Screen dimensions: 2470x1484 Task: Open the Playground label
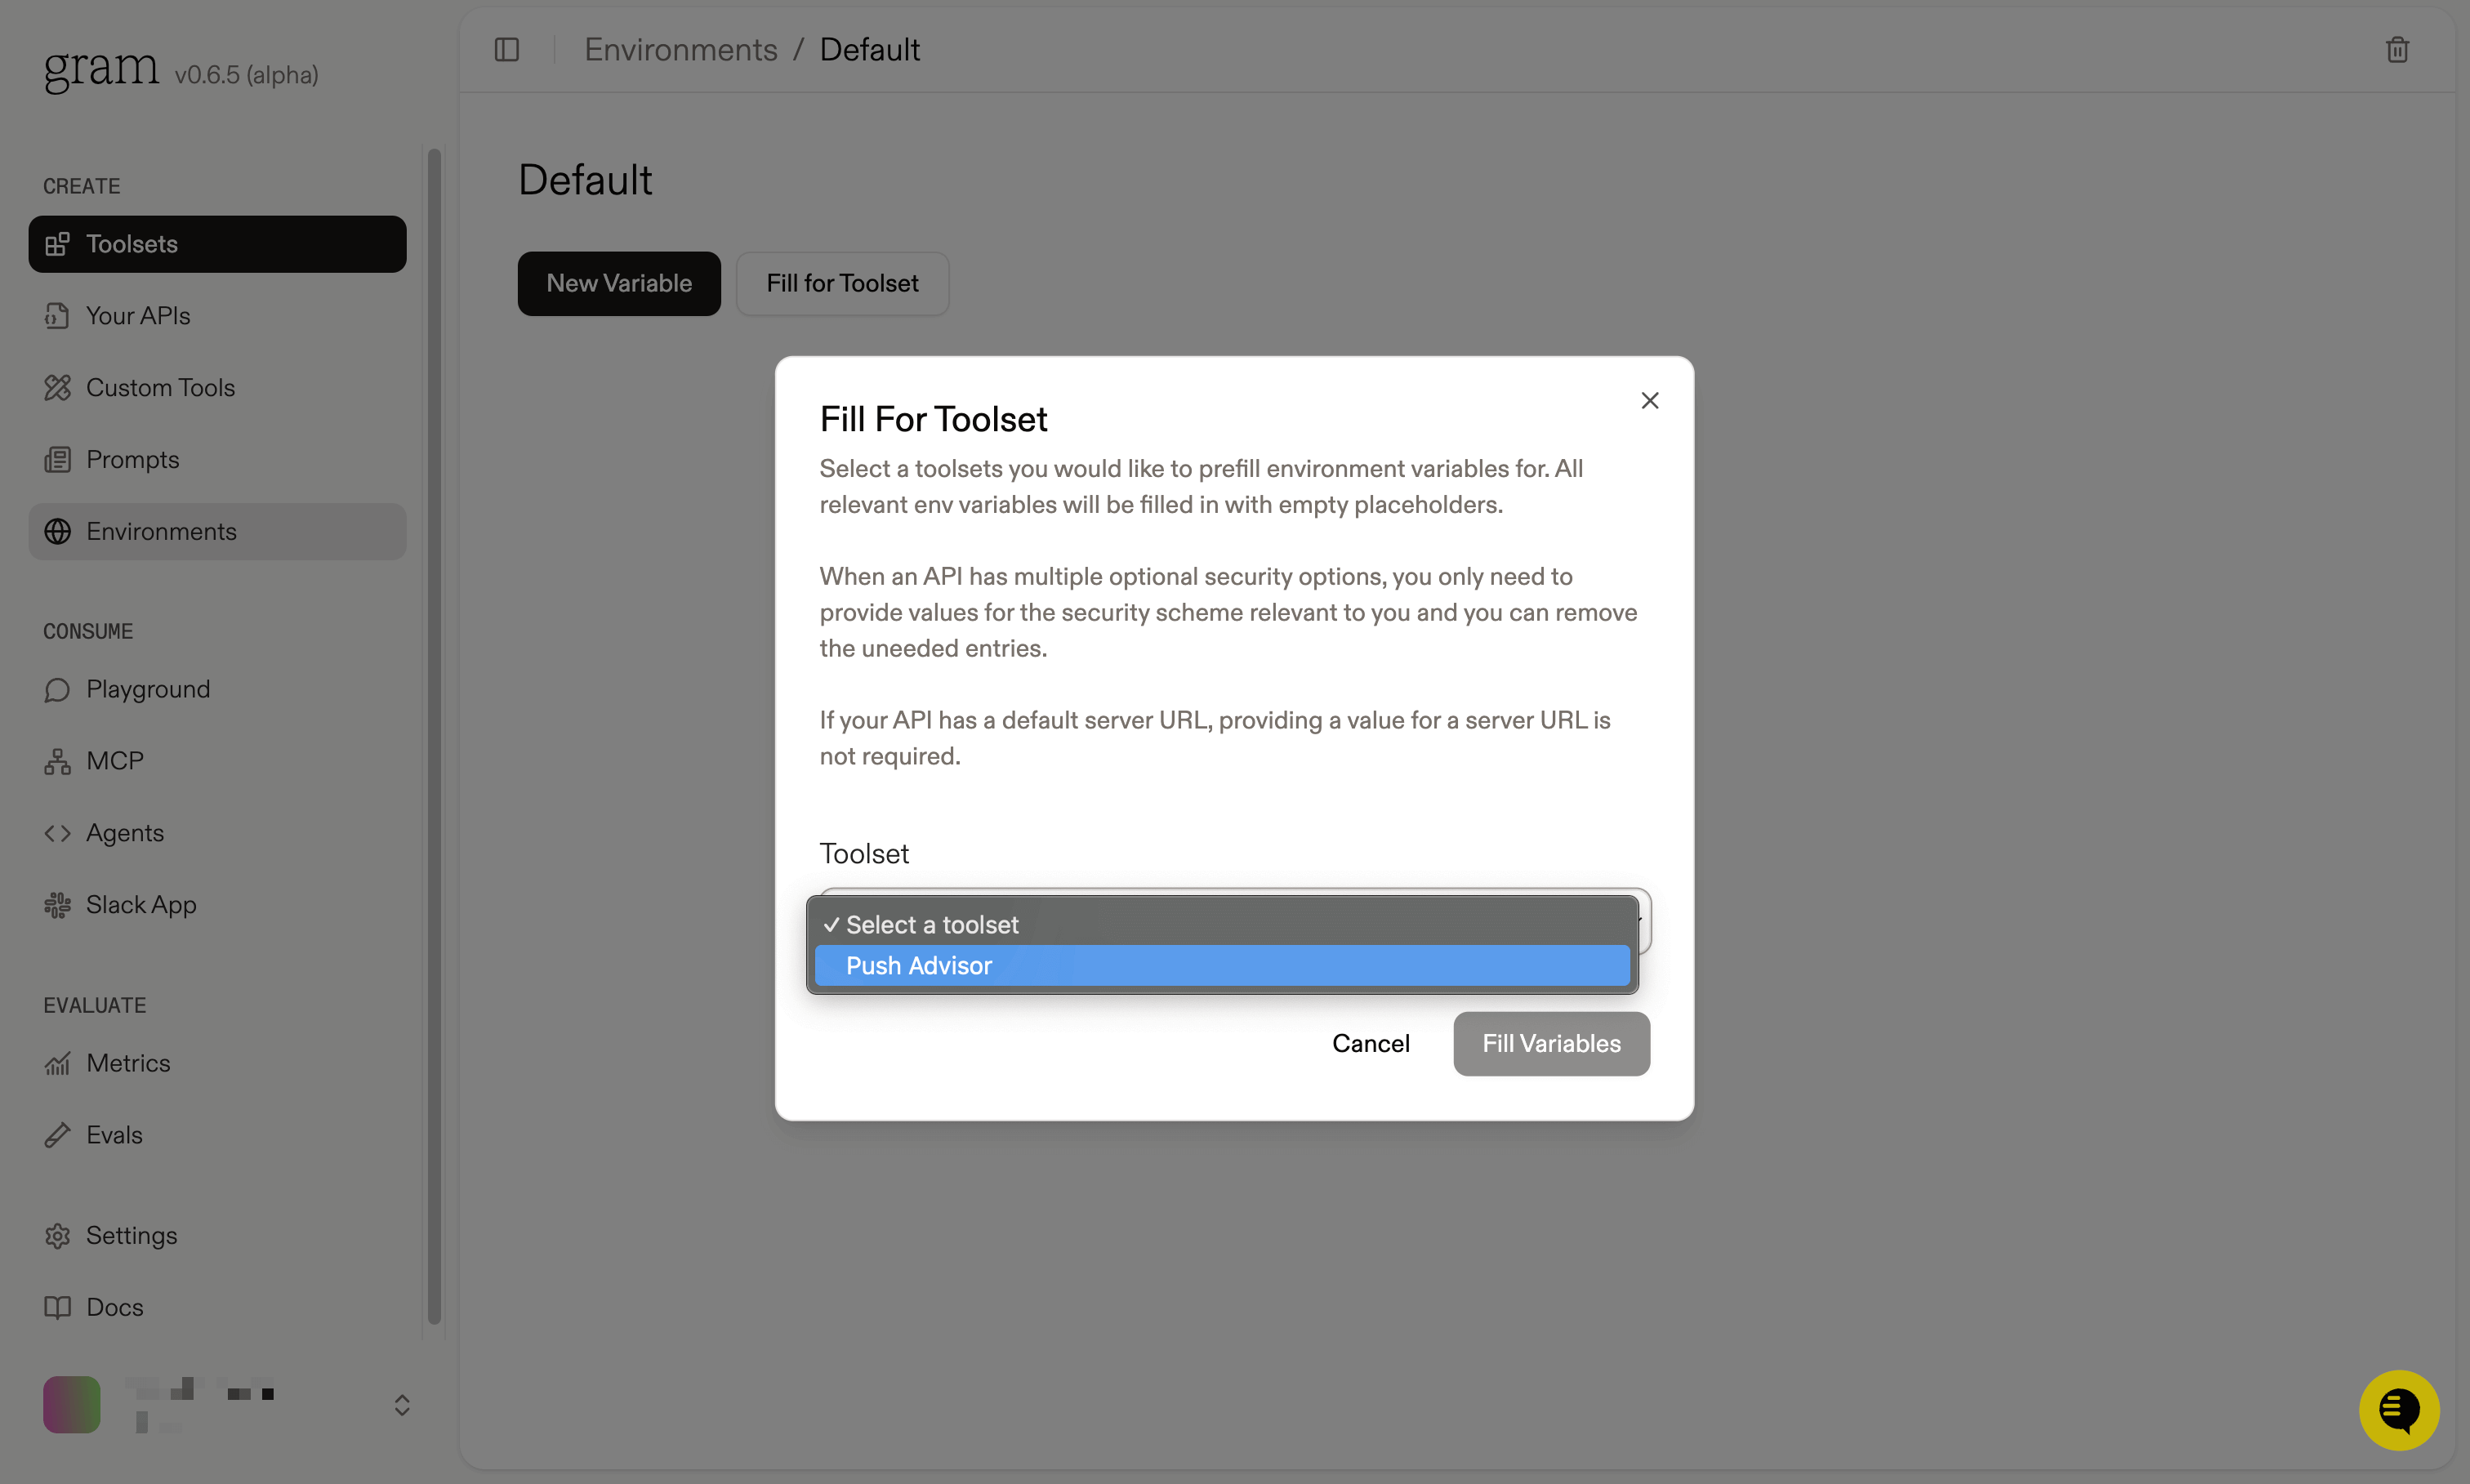[x=148, y=690]
